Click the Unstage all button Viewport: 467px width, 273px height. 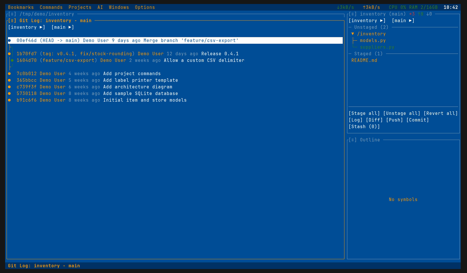point(402,113)
